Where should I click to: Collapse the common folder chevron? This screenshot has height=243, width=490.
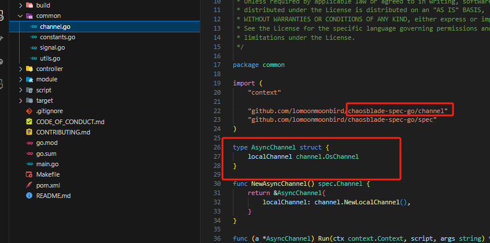(20, 16)
